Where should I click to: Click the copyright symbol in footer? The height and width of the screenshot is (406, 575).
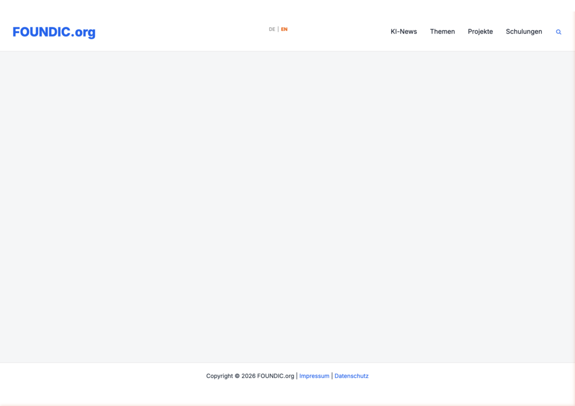[x=237, y=376]
